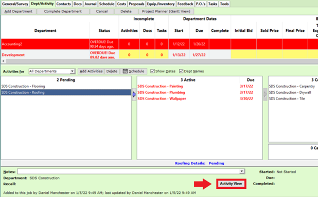The image size is (318, 197).
Task: Click the Sold Price column header
Action: click(269, 31)
